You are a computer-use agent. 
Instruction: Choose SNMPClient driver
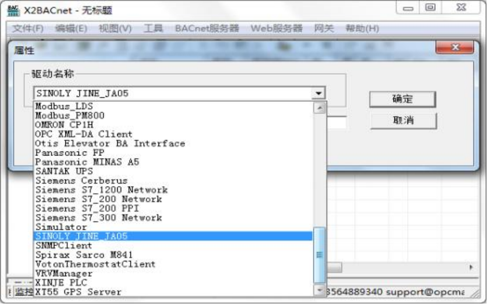coord(173,245)
